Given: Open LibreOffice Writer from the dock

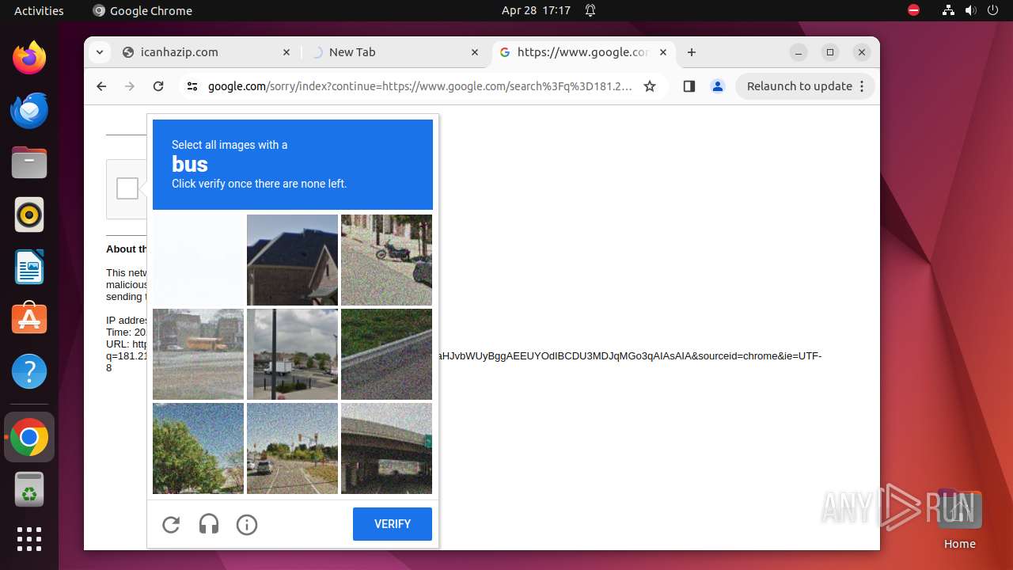Looking at the screenshot, I should coord(29,267).
